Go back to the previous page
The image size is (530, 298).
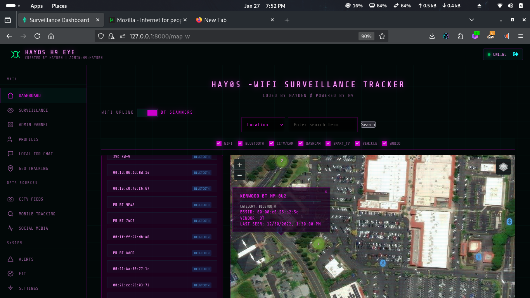point(9,36)
